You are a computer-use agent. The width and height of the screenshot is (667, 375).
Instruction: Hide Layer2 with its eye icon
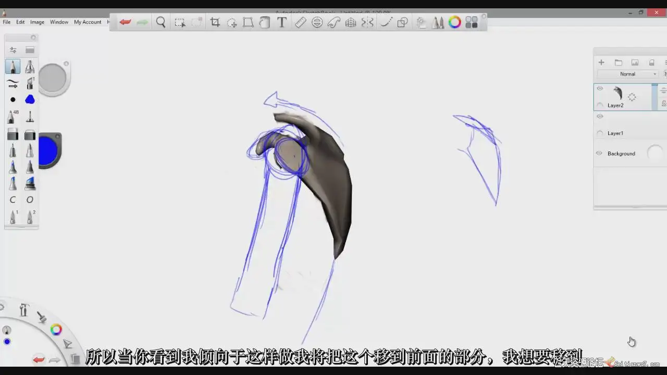[599, 89]
